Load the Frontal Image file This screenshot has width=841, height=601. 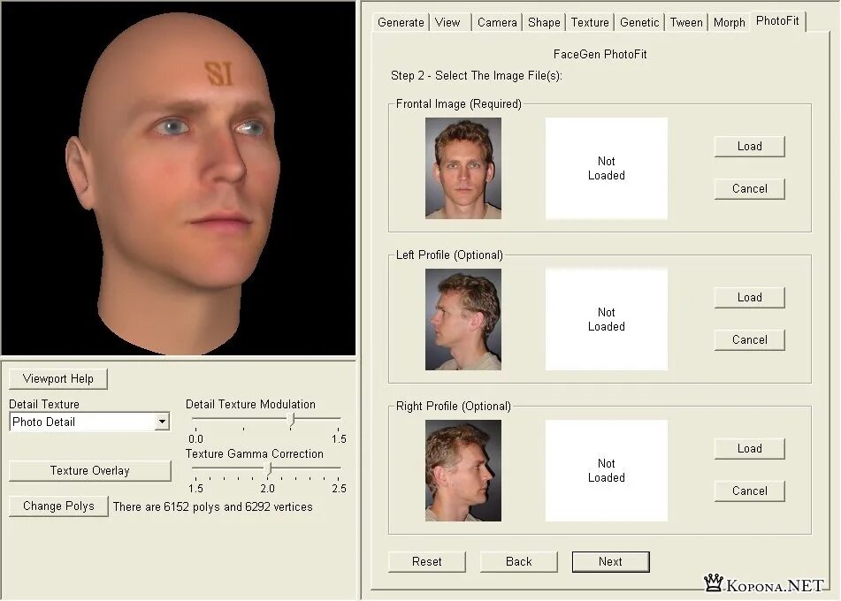749,147
